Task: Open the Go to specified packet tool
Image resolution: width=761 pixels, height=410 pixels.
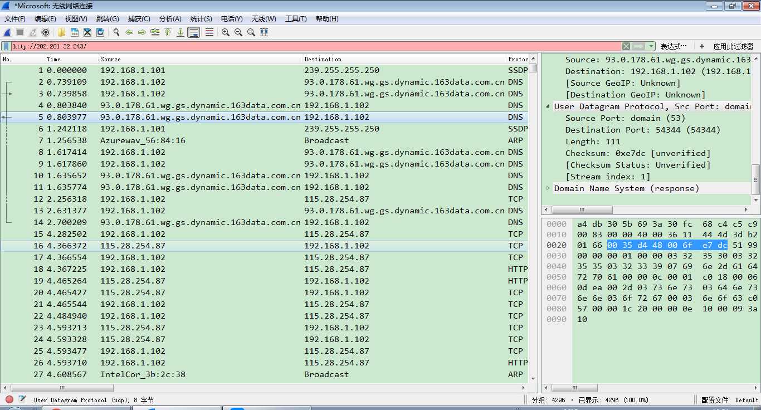Action: (155, 32)
